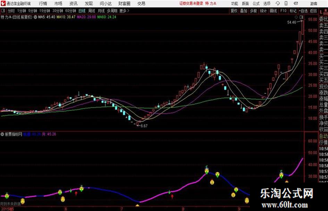Click the 多股 multi-stock button
Image resolution: width=328 pixels, height=211 pixels.
point(253,11)
